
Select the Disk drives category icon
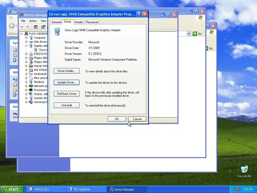click(x=31, y=42)
